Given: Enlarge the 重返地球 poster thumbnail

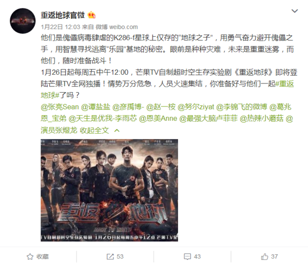Looking at the screenshot, I should 109,190.
